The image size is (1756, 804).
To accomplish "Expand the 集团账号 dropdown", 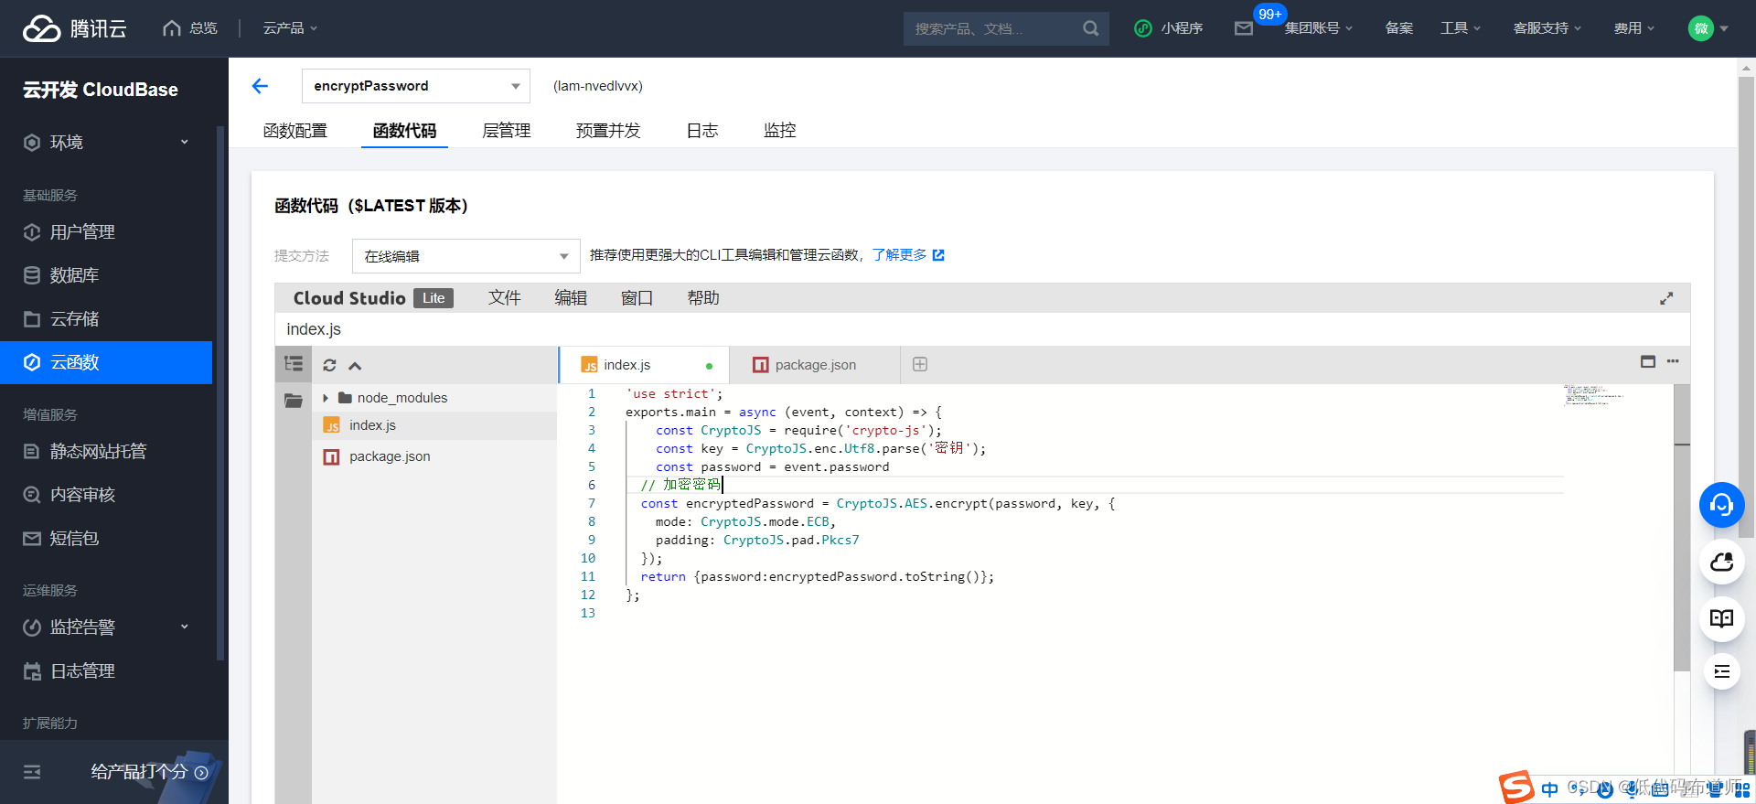I will 1318,28.
